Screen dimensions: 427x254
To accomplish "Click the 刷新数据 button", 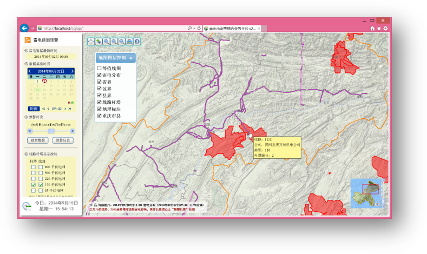I will coord(37,141).
